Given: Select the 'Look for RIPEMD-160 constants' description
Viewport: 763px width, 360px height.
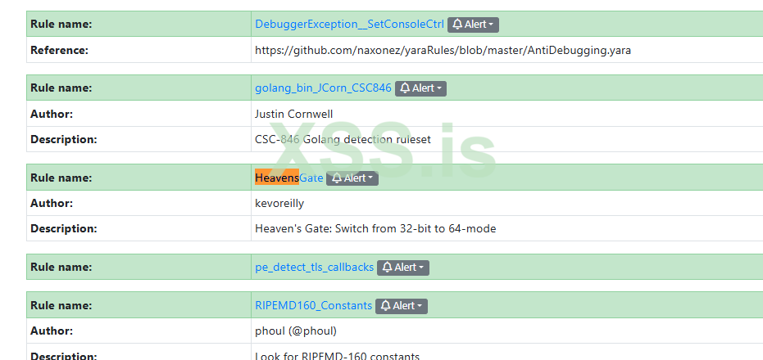Looking at the screenshot, I should click(337, 356).
